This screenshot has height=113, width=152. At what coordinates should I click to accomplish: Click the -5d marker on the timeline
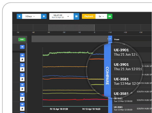pyautogui.click(x=18, y=32)
